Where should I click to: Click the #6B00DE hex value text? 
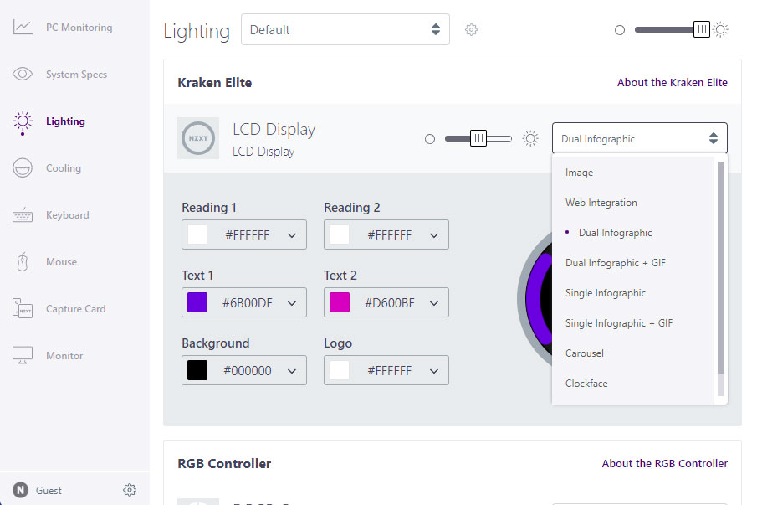(x=248, y=303)
